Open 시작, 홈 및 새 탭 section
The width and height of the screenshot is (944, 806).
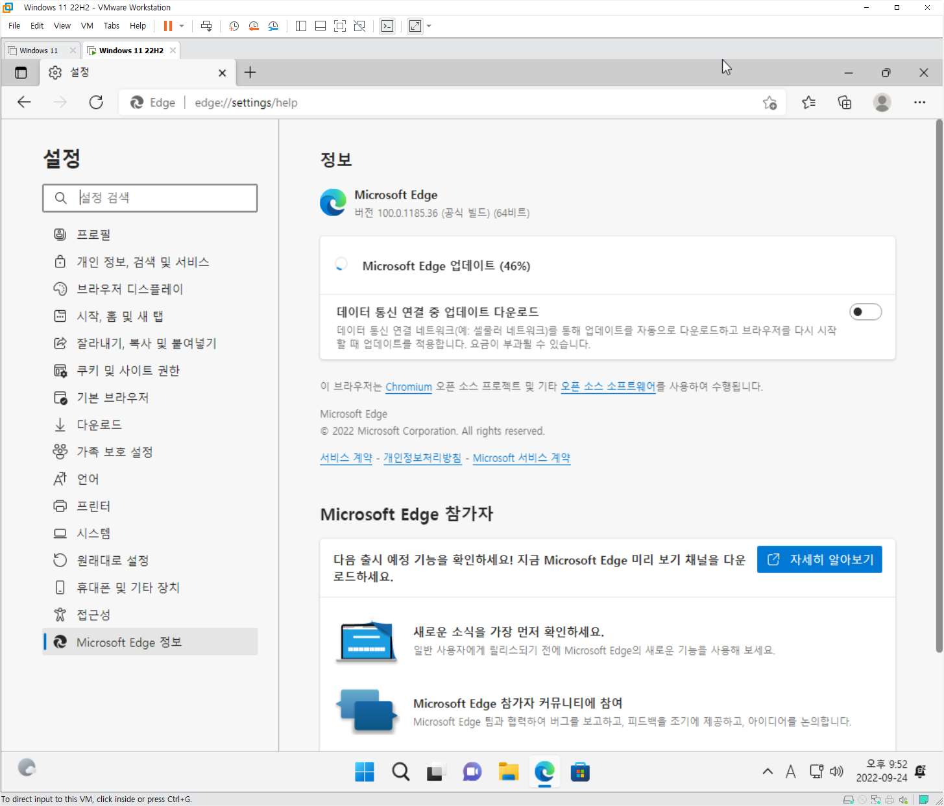(150, 316)
